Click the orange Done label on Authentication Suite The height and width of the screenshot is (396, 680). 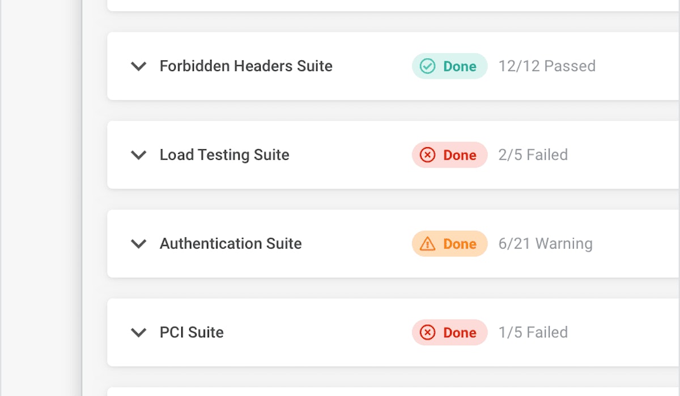pyautogui.click(x=460, y=244)
